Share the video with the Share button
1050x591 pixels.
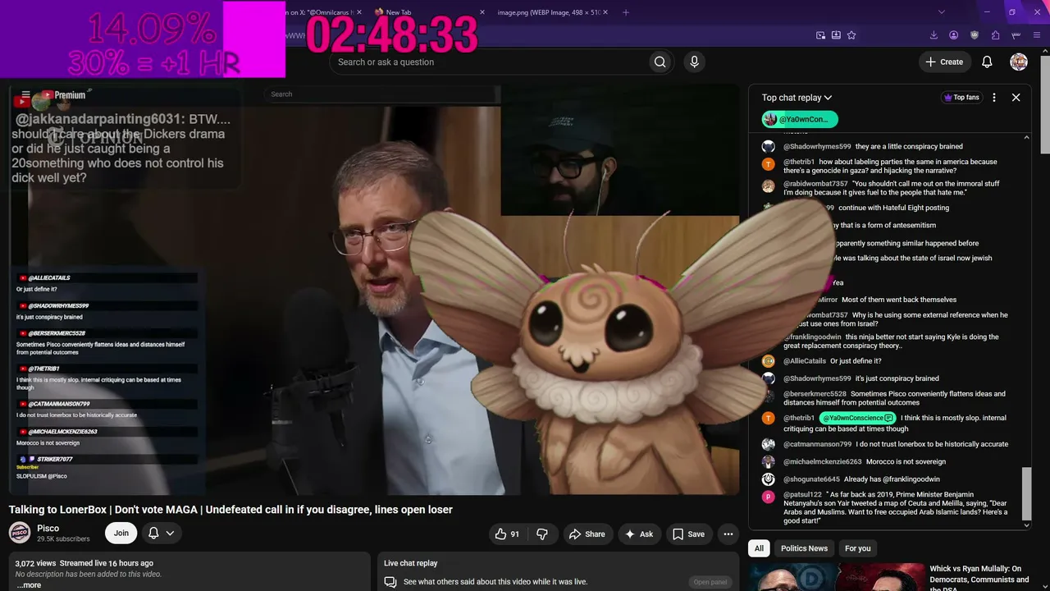[587, 534]
